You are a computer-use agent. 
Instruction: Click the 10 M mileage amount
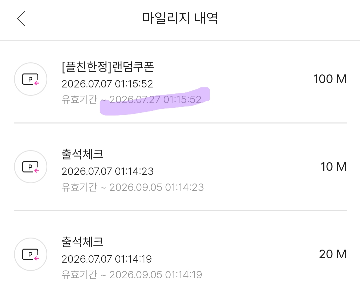(x=333, y=167)
